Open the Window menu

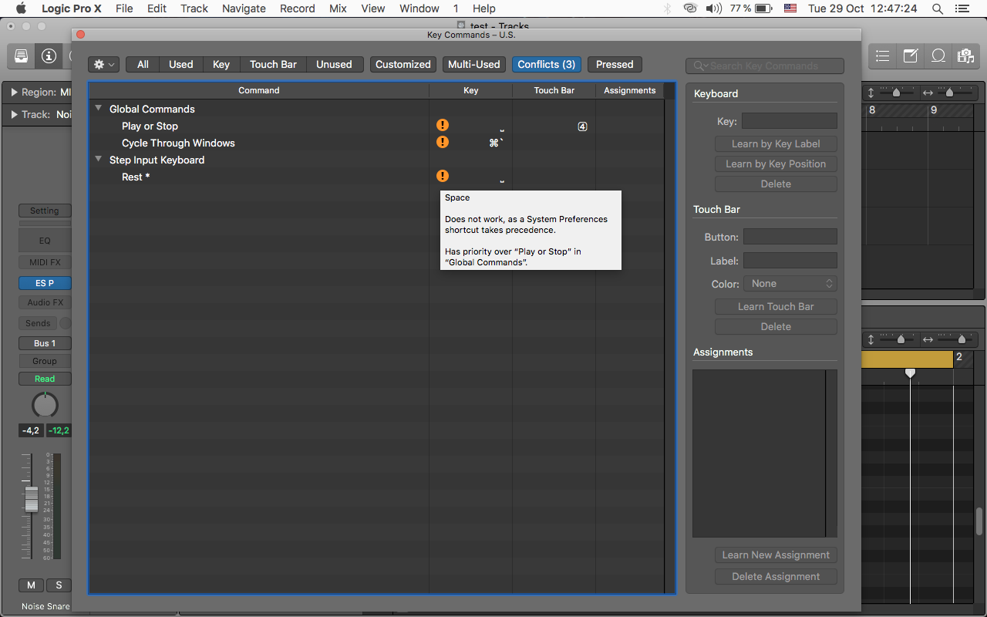(419, 8)
